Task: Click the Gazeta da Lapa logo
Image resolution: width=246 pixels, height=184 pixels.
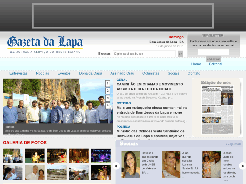Action: click(x=45, y=45)
